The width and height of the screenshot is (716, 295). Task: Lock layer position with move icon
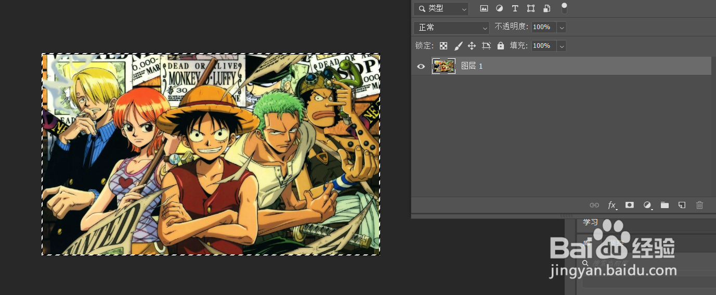click(472, 46)
